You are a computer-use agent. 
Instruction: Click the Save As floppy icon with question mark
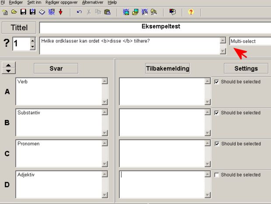(x=33, y=12)
